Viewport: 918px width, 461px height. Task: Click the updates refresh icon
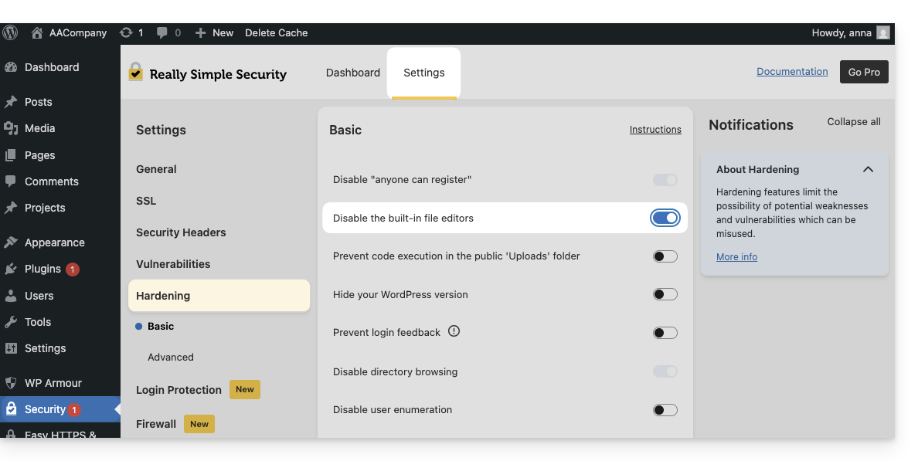pyautogui.click(x=126, y=32)
